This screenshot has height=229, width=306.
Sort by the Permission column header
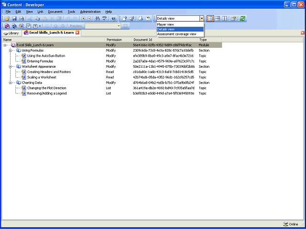(x=119, y=40)
